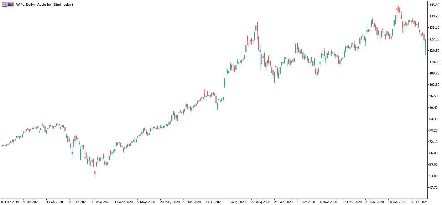This screenshot has width=442, height=205.
Task: Select the 84.30 price level on the scale
Action: [433, 119]
